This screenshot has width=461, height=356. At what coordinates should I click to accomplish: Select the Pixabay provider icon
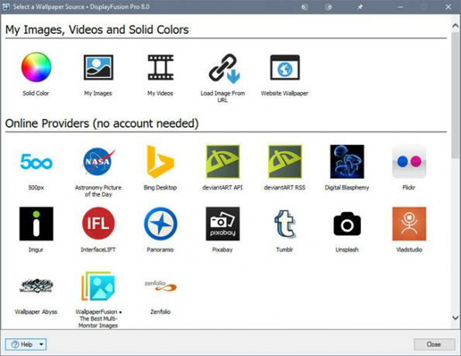[x=222, y=224]
